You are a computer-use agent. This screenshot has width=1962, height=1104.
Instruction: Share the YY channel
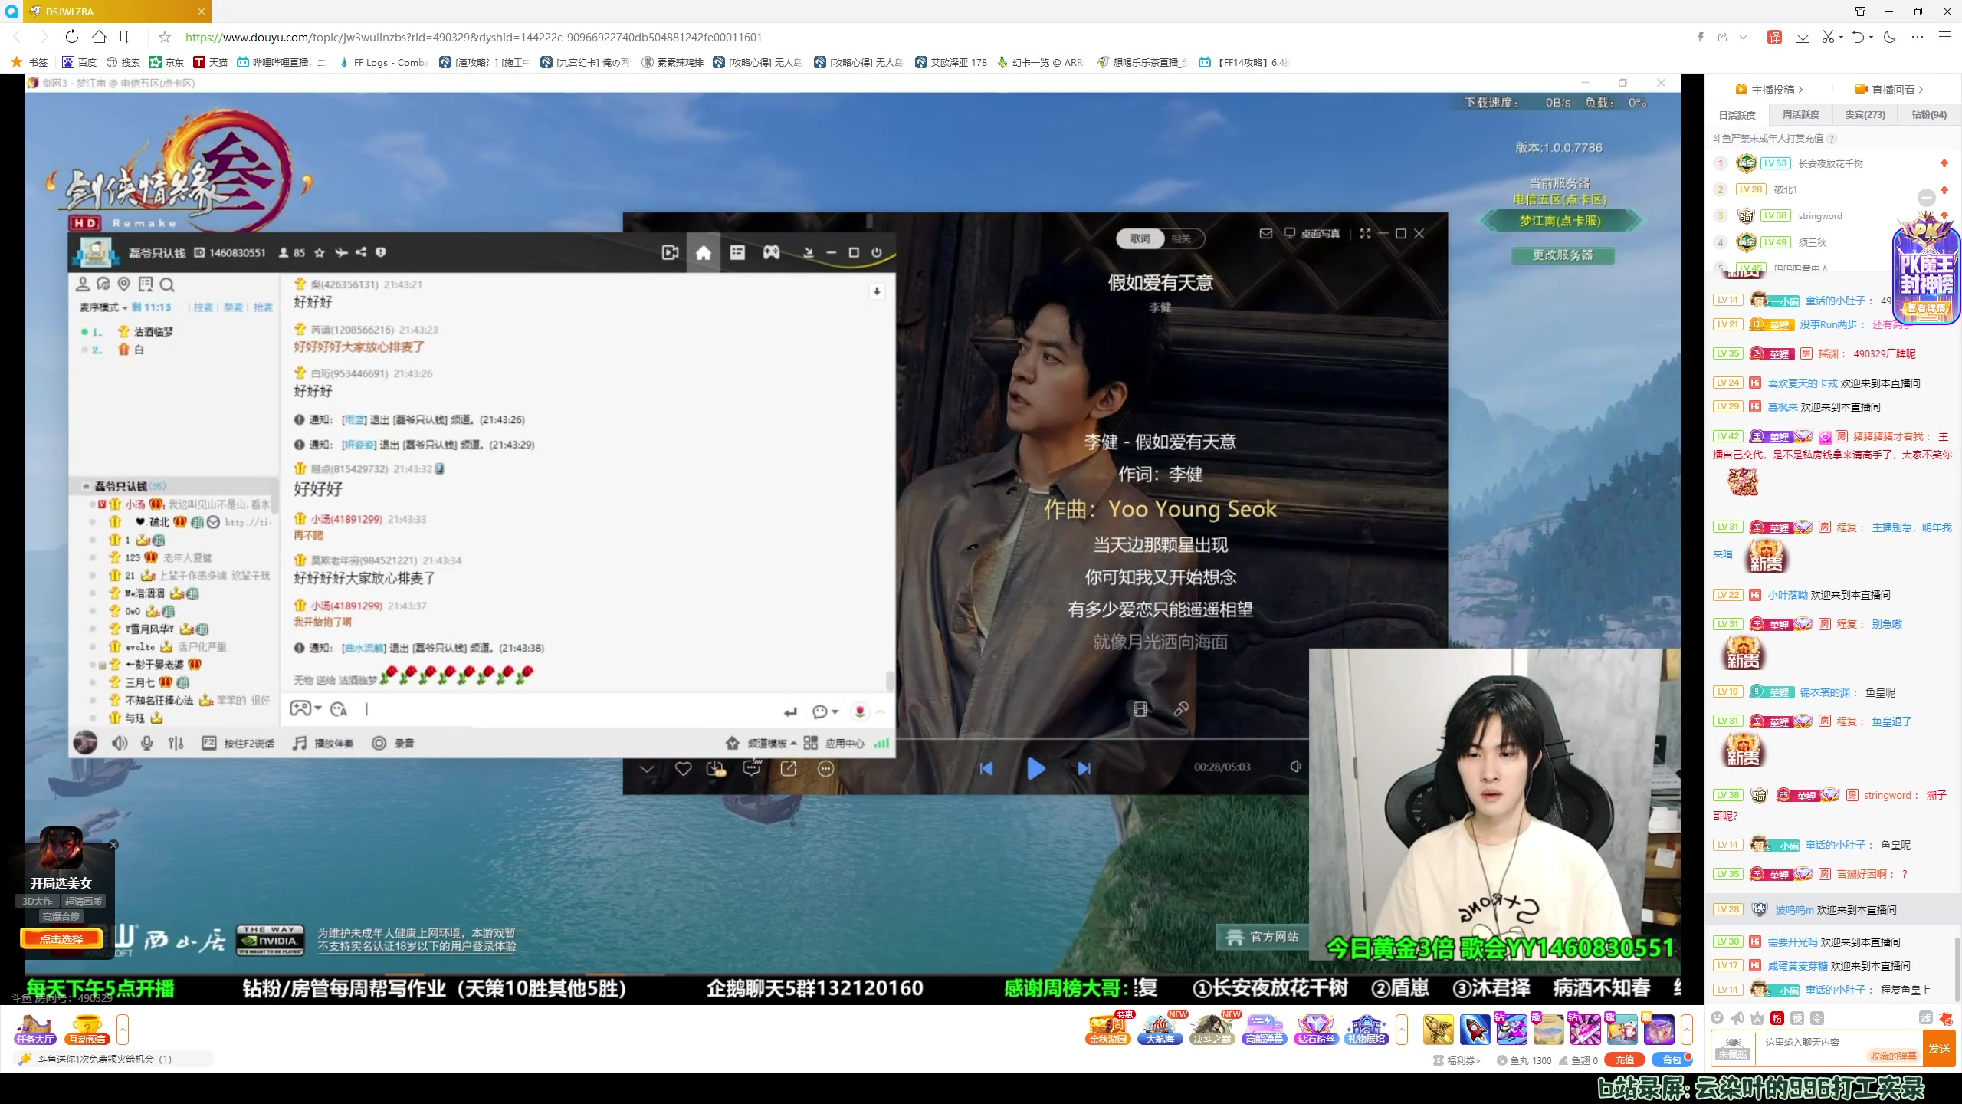(360, 252)
